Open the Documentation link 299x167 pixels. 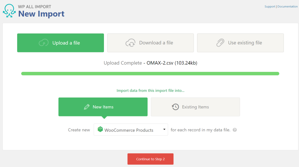click(x=287, y=6)
